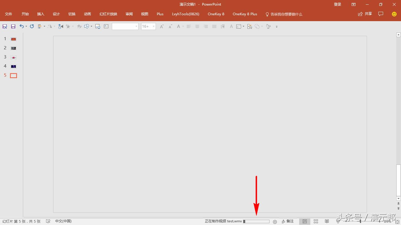Switch to the 动画 ribbon tab
This screenshot has height=225, width=401.
(87, 14)
